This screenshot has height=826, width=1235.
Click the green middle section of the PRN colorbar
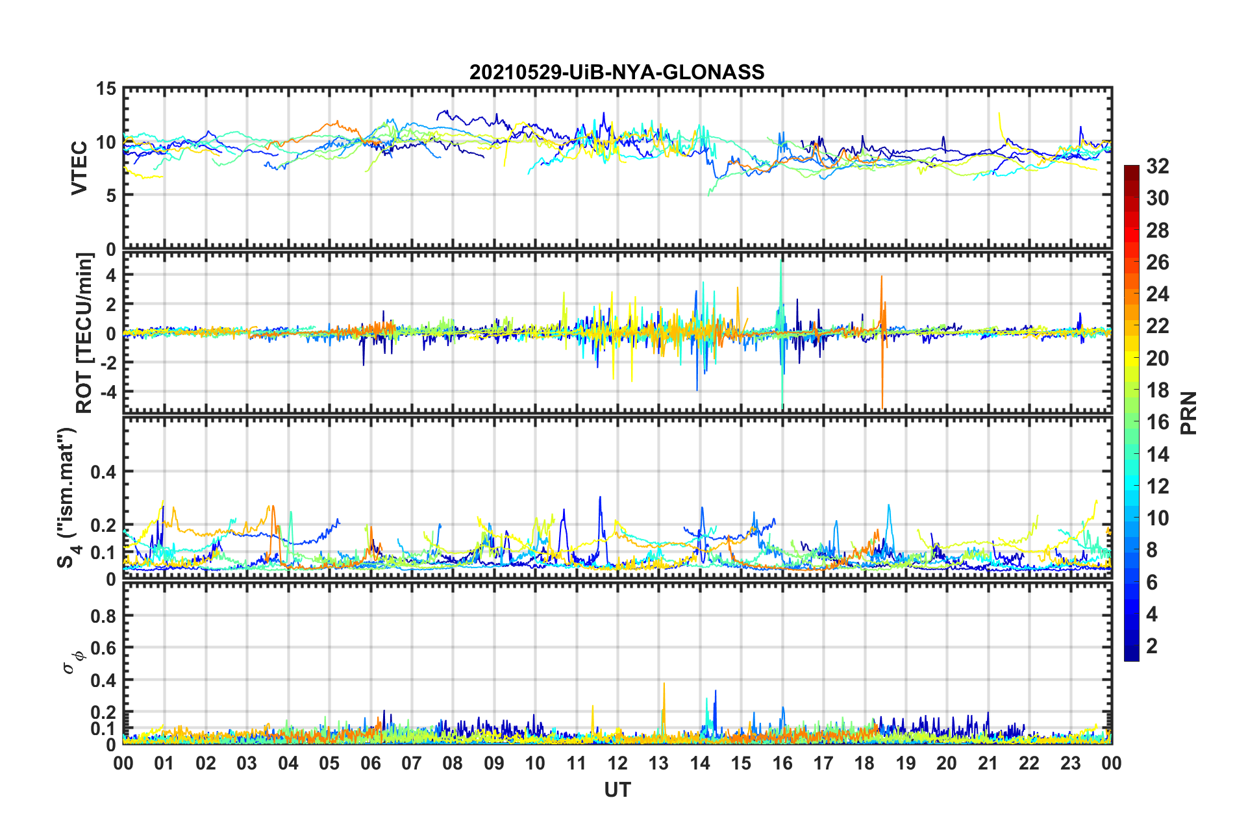(1131, 422)
